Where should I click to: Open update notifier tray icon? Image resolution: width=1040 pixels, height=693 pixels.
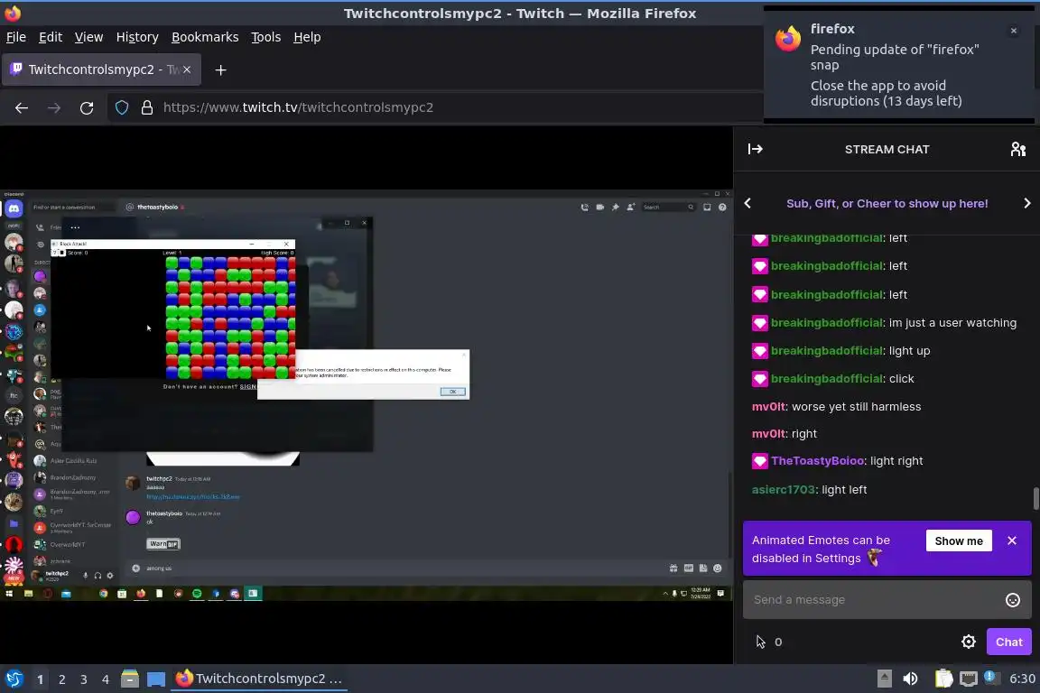[x=990, y=677]
